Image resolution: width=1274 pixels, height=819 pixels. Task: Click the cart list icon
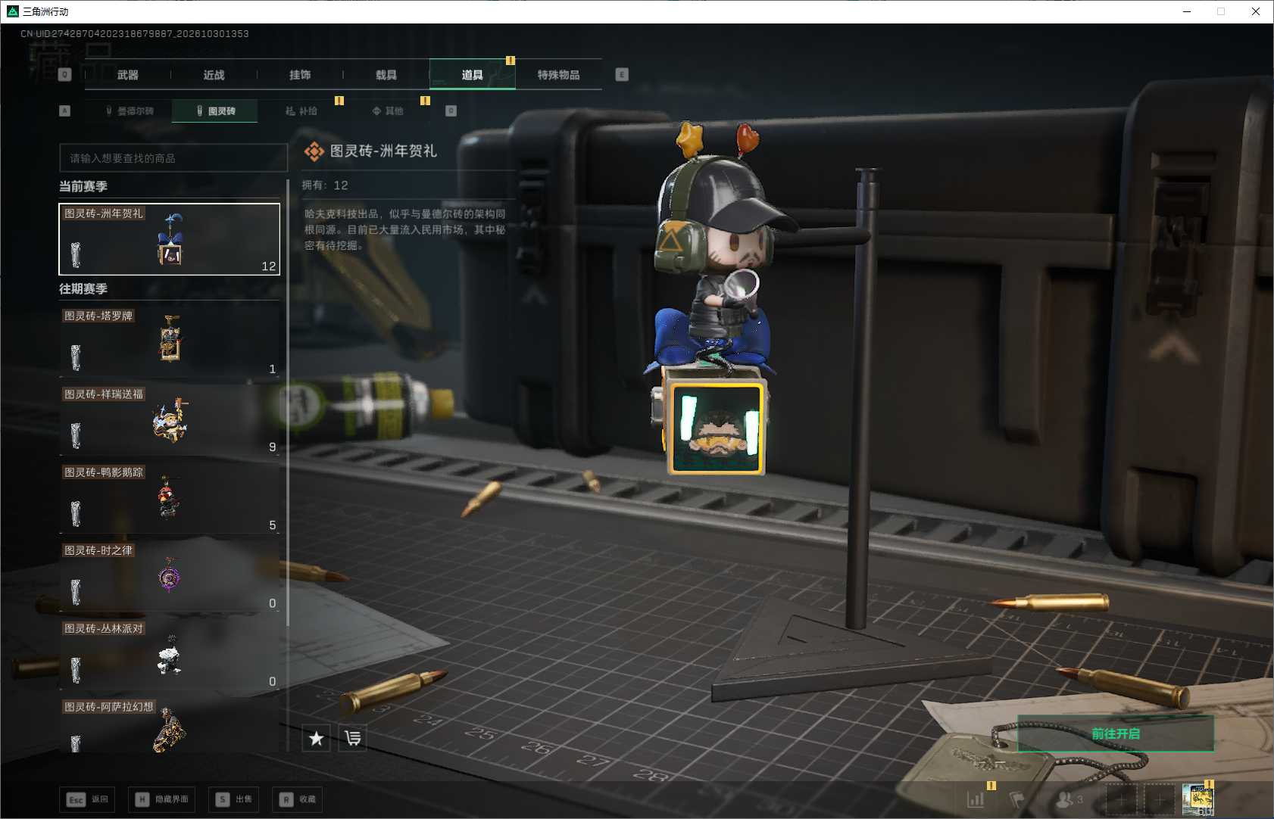[x=353, y=738]
